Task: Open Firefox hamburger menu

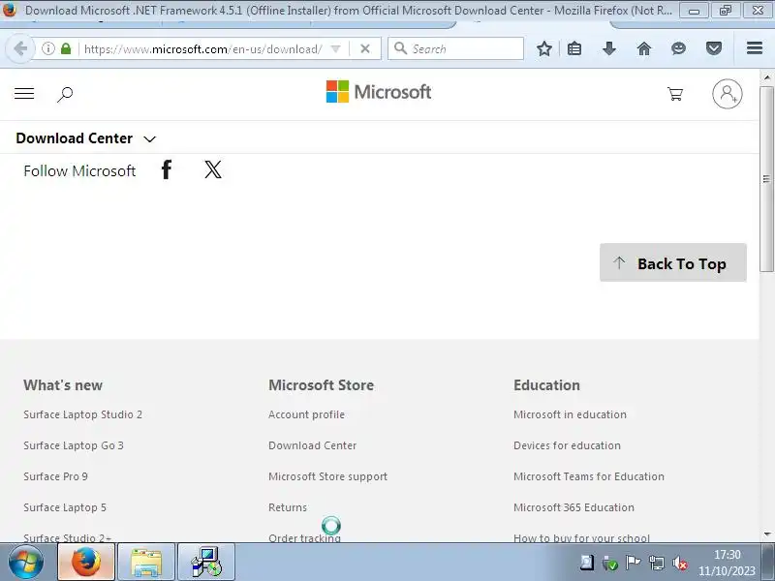Action: (755, 47)
